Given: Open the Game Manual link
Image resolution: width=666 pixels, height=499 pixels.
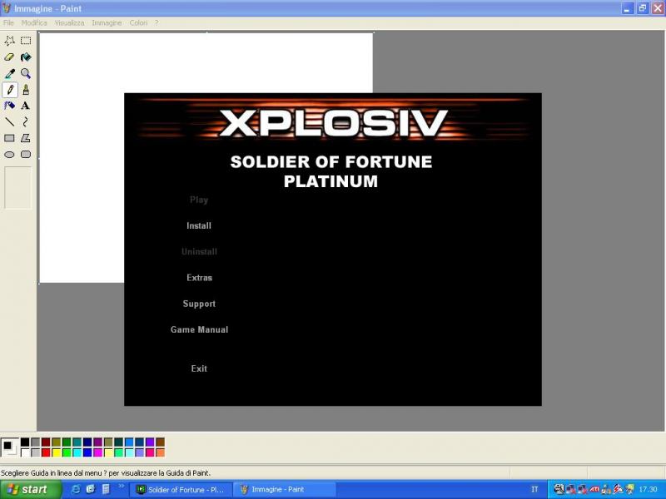Looking at the screenshot, I should tap(199, 329).
